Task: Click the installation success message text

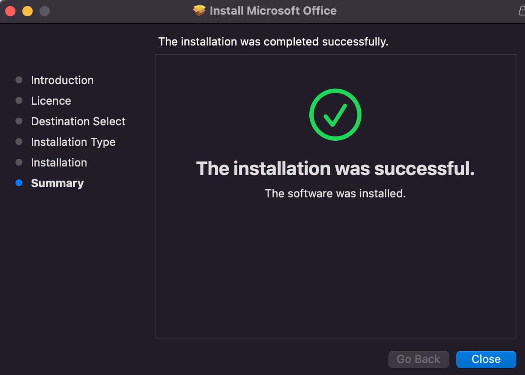Action: (336, 169)
